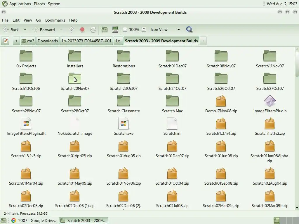This screenshot has height=224, width=299.
Task: Click the zoom in plus icon
Action: coord(144,29)
